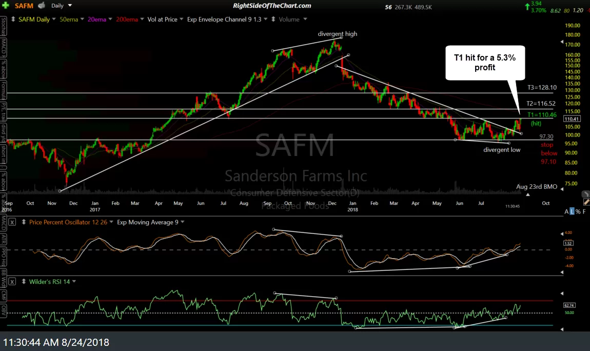Click the 62.74 RSI value box

(569, 305)
